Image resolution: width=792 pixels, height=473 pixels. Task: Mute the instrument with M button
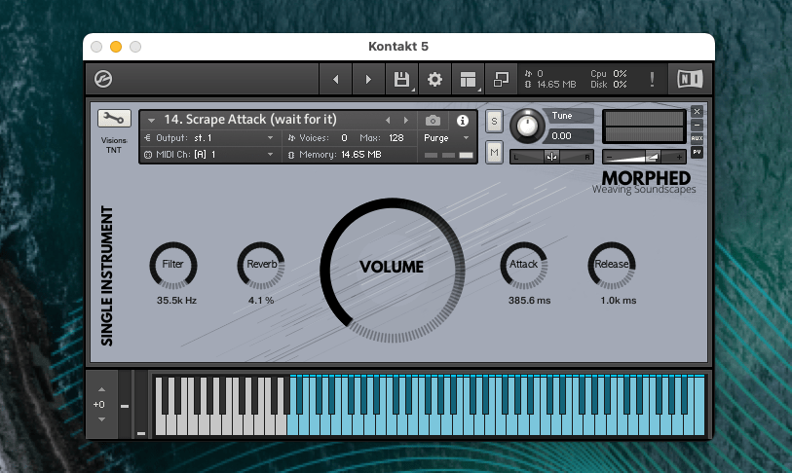[494, 153]
